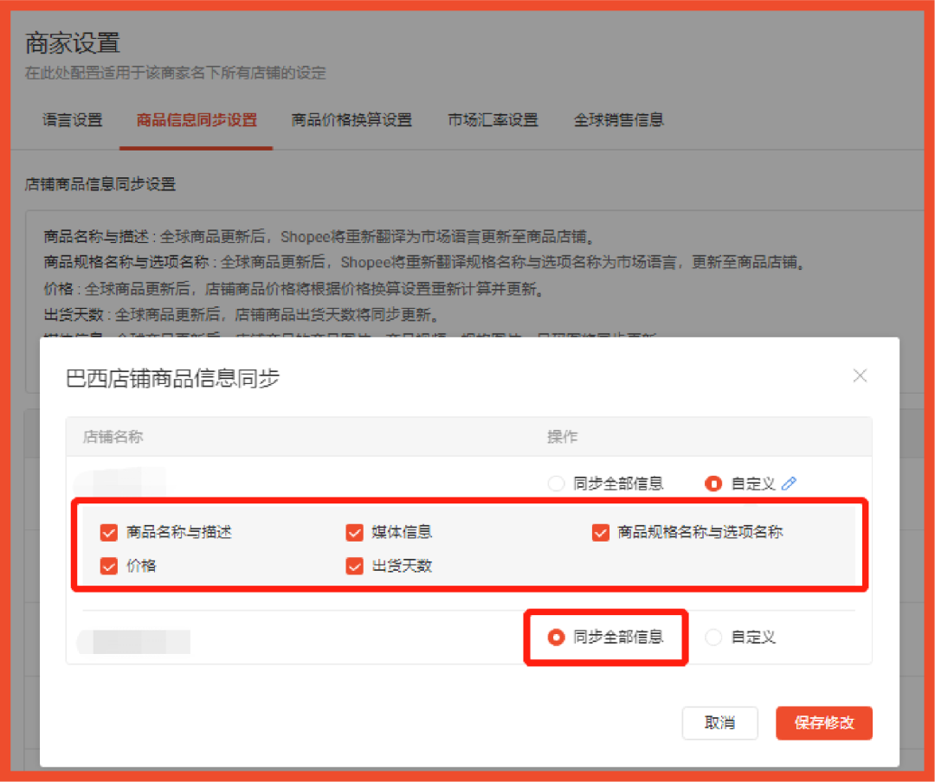935x782 pixels.
Task: Select the 商品信息同步设置 tab
Action: 196,121
